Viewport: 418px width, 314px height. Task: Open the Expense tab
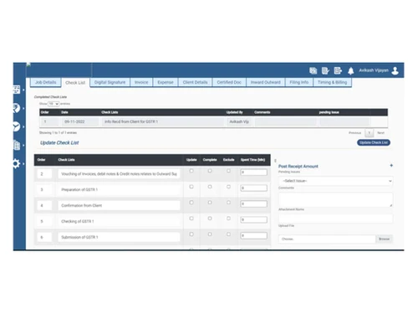click(166, 82)
